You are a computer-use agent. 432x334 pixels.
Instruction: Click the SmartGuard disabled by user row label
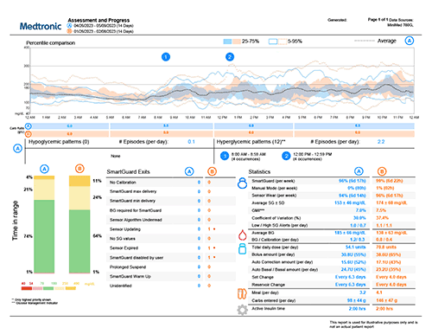[137, 258]
